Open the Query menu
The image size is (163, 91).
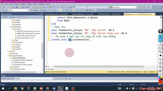point(17,4)
